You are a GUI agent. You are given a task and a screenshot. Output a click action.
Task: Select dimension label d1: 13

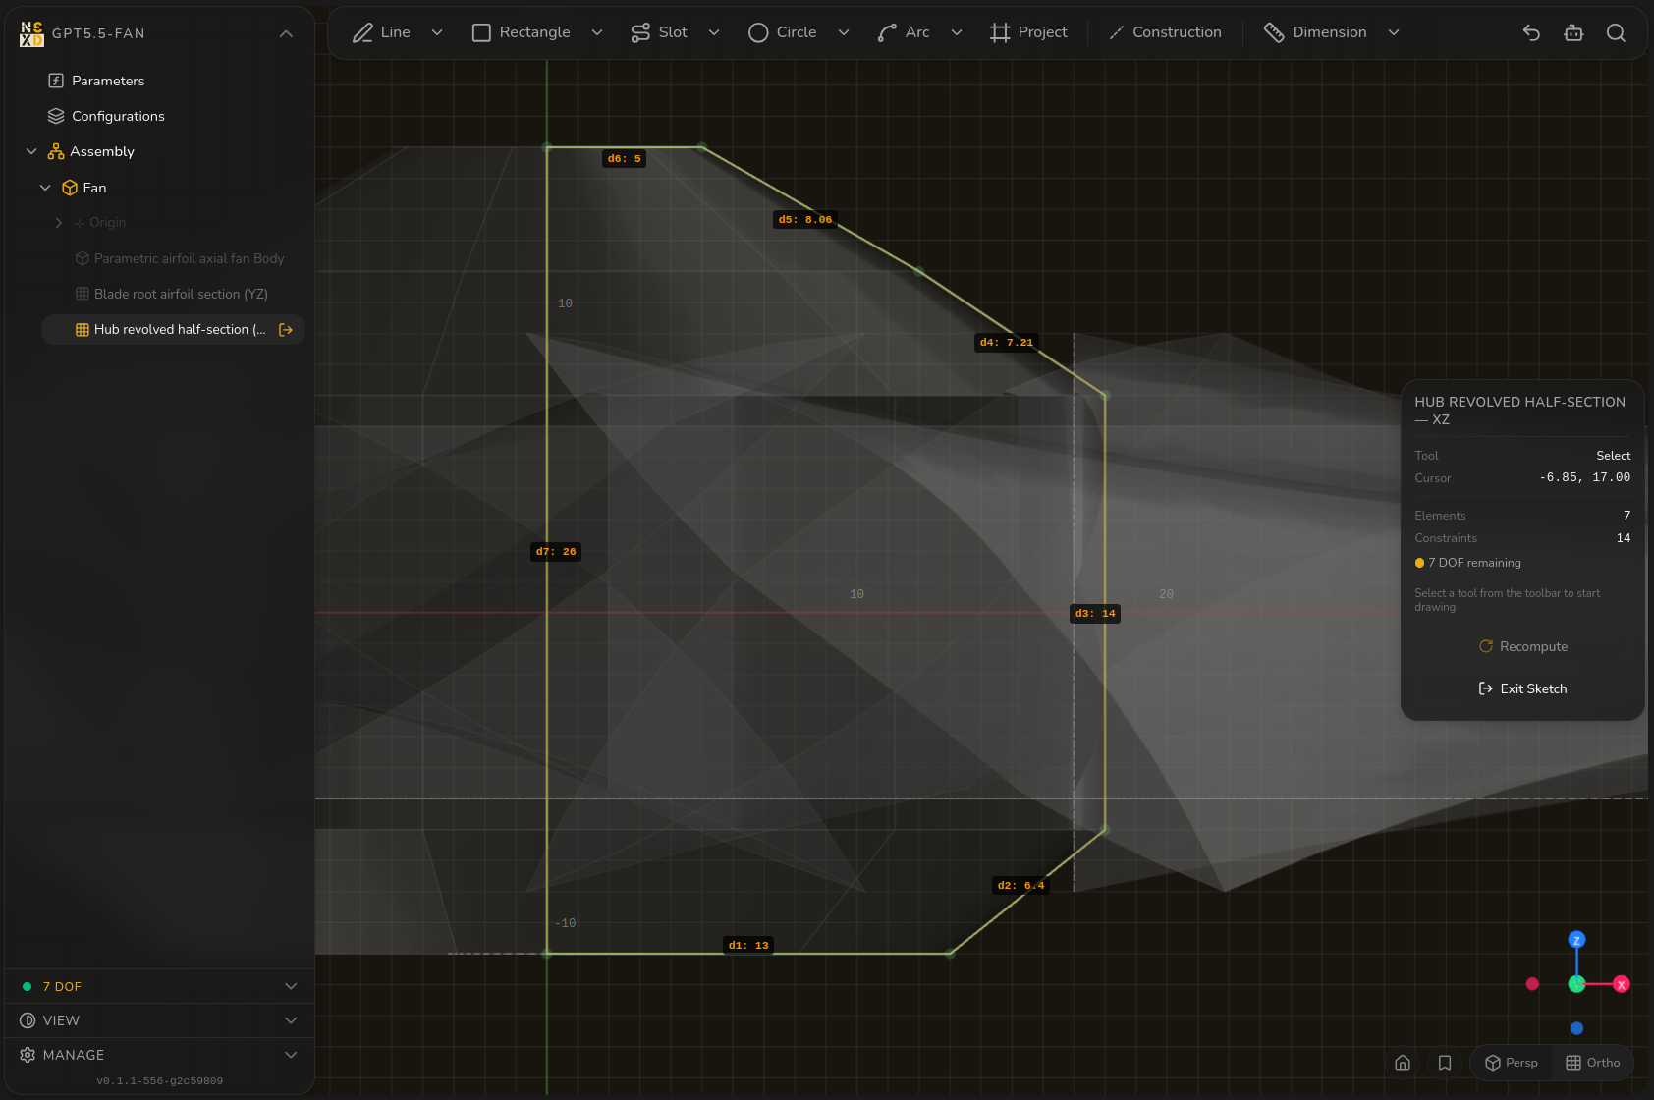(748, 946)
